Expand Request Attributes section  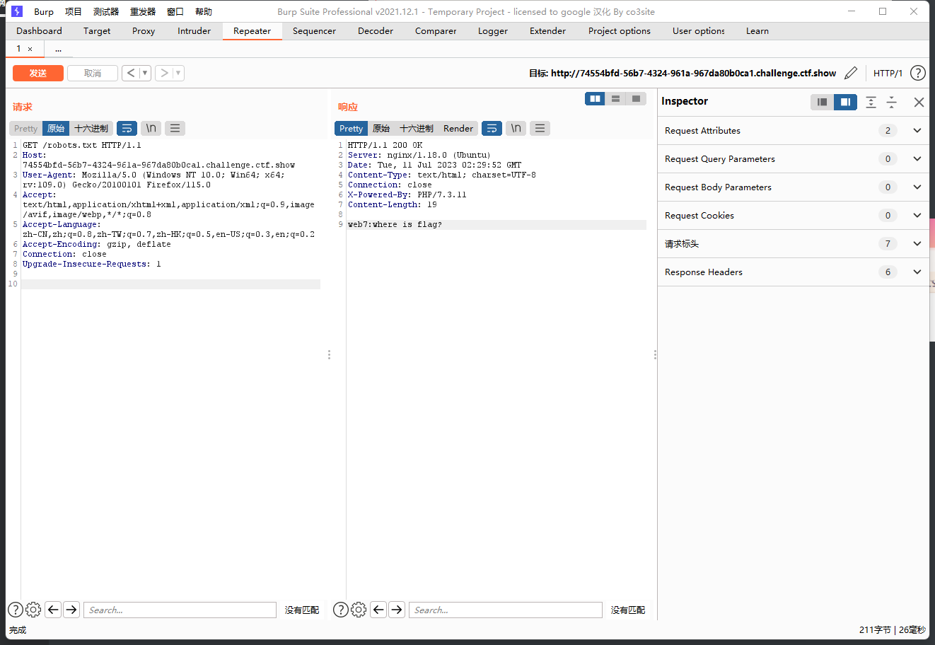tap(793, 130)
